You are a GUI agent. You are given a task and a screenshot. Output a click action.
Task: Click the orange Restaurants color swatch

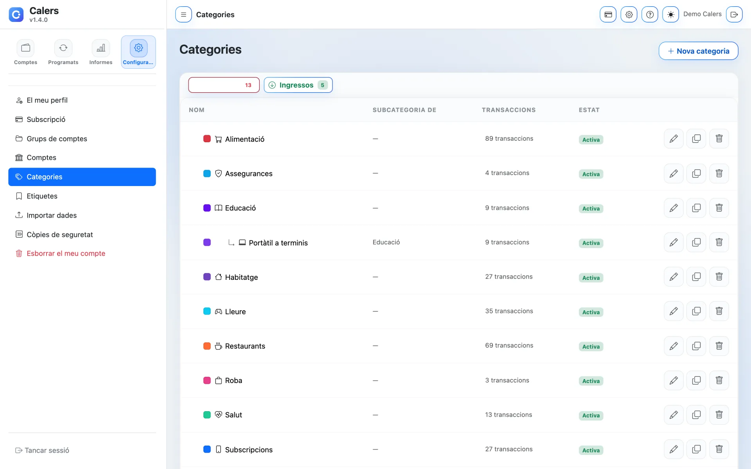[x=207, y=346]
